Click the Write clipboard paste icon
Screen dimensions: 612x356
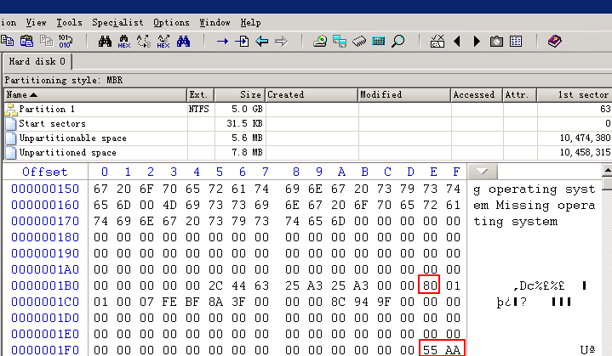(26, 41)
